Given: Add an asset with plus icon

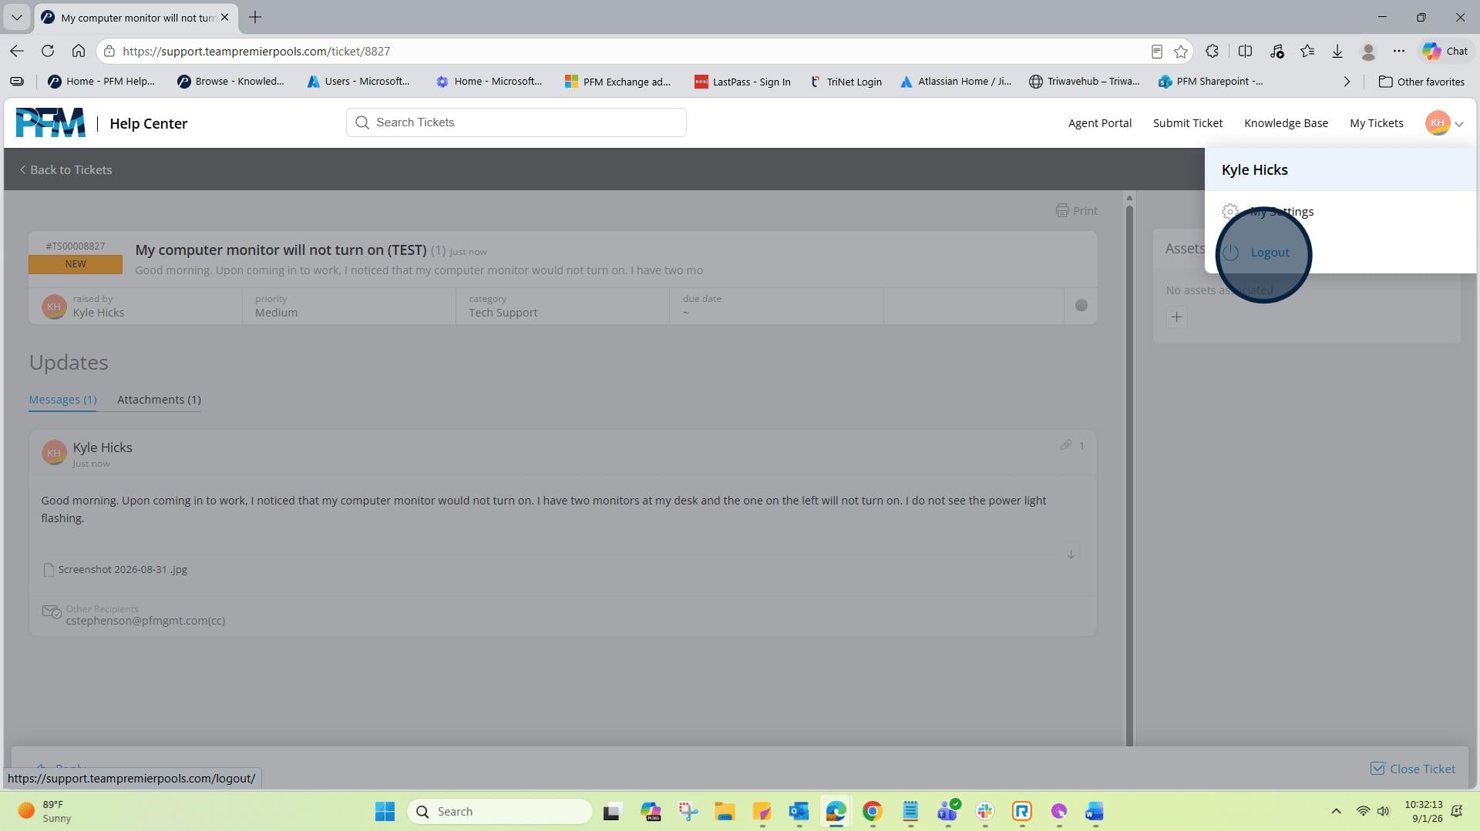Looking at the screenshot, I should coord(1176,317).
